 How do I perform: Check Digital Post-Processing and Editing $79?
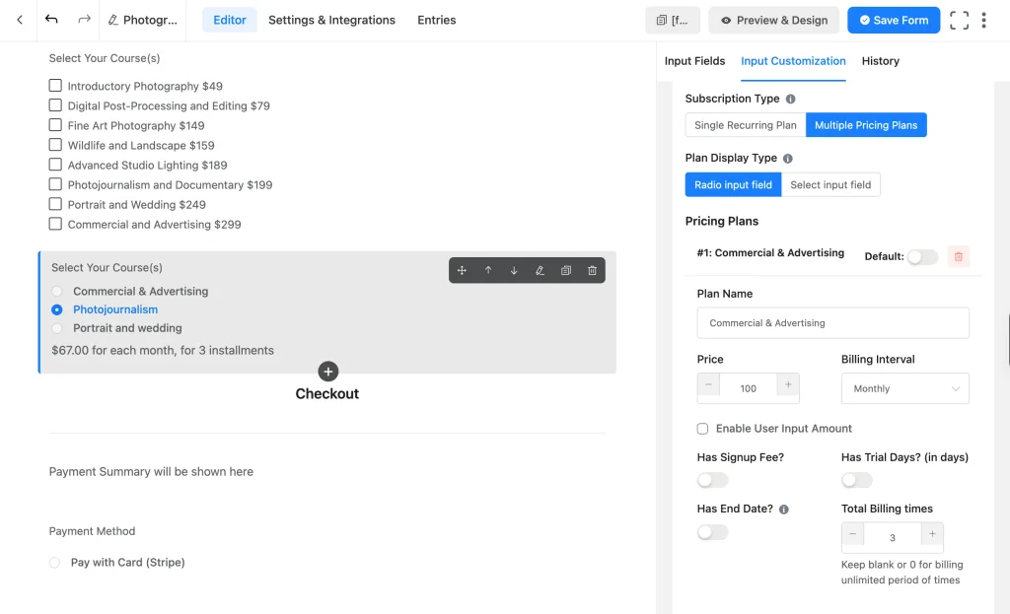click(x=55, y=105)
